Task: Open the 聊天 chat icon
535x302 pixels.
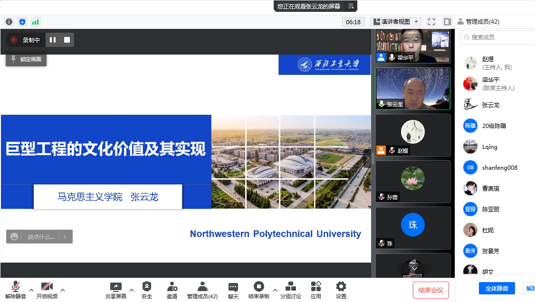Action: pos(233,287)
